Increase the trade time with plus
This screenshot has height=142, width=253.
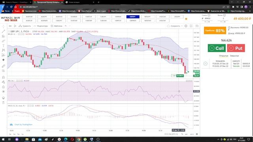tap(225, 22)
